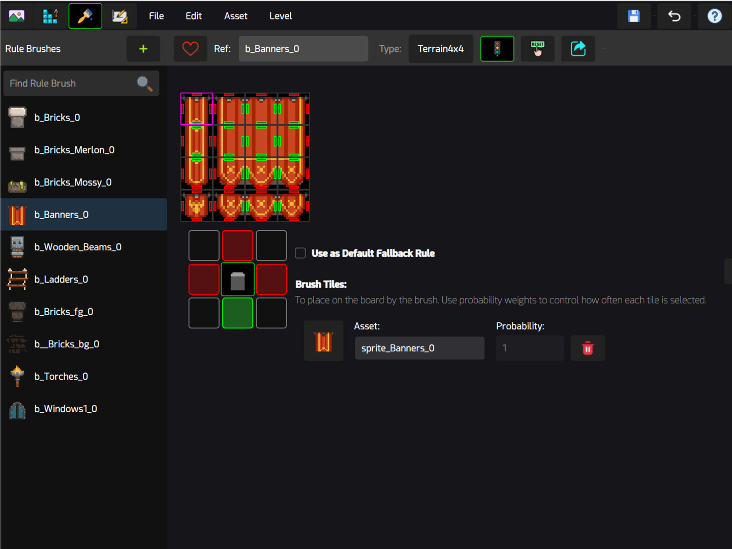
Task: Open the level editor pencil icon
Action: pos(120,16)
